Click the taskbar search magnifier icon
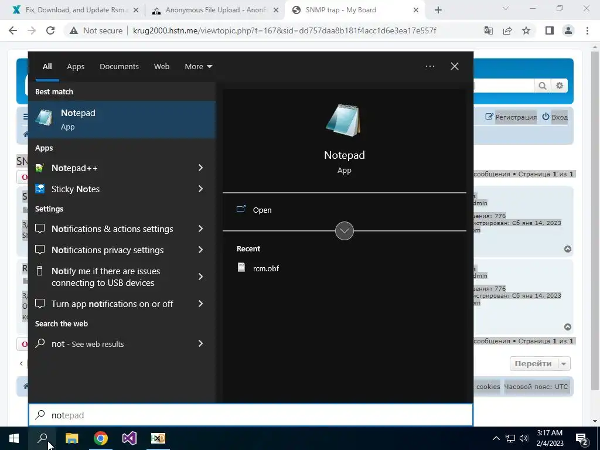The image size is (600, 450). [42, 438]
